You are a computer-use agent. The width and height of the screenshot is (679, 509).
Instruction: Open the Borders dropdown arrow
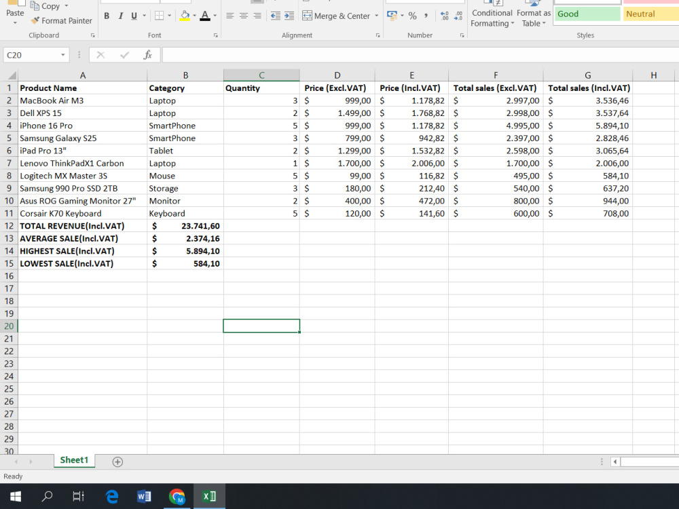coord(169,16)
